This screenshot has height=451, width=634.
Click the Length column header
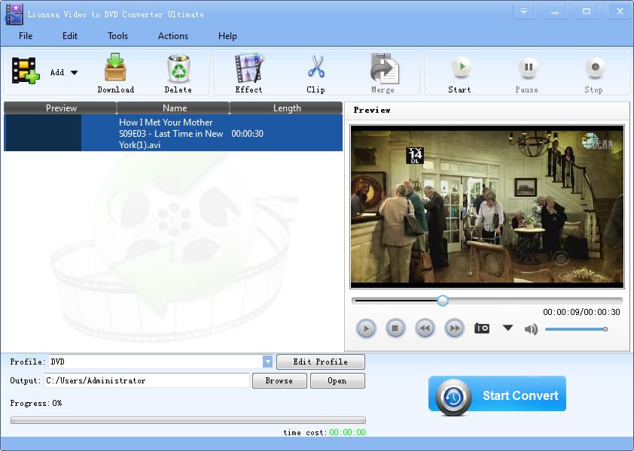point(287,108)
